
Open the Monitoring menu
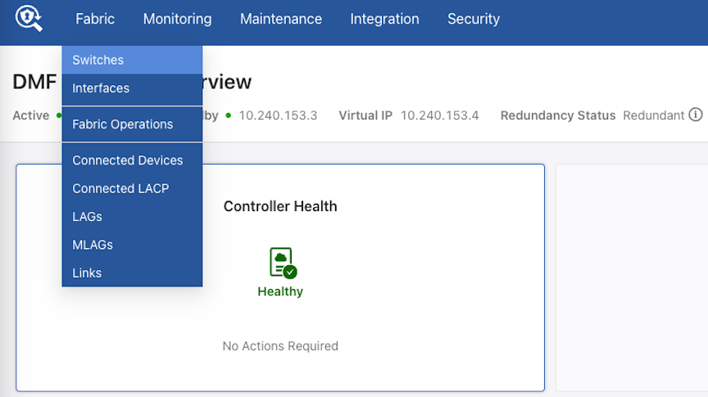pyautogui.click(x=178, y=19)
